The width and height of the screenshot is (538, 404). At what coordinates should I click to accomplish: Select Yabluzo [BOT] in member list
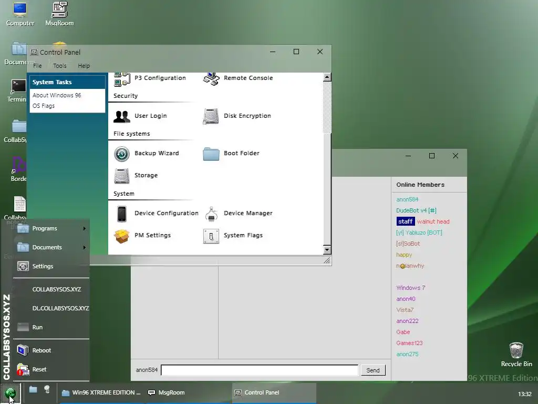click(x=419, y=233)
